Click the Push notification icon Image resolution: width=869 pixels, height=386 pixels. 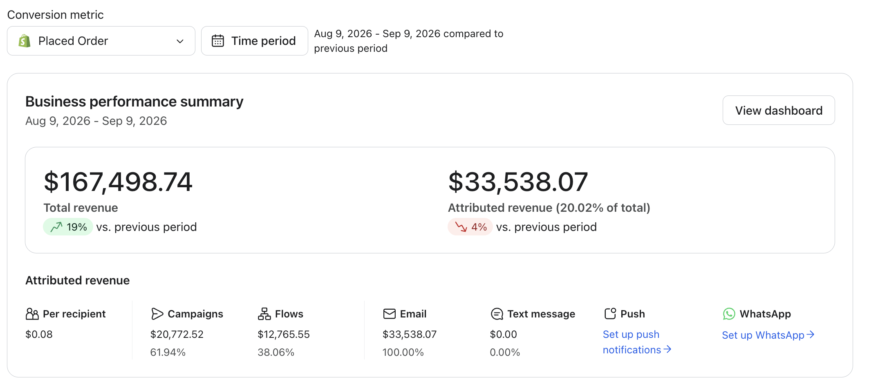click(610, 313)
